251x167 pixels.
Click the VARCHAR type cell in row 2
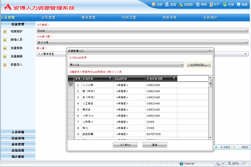click(x=161, y=91)
